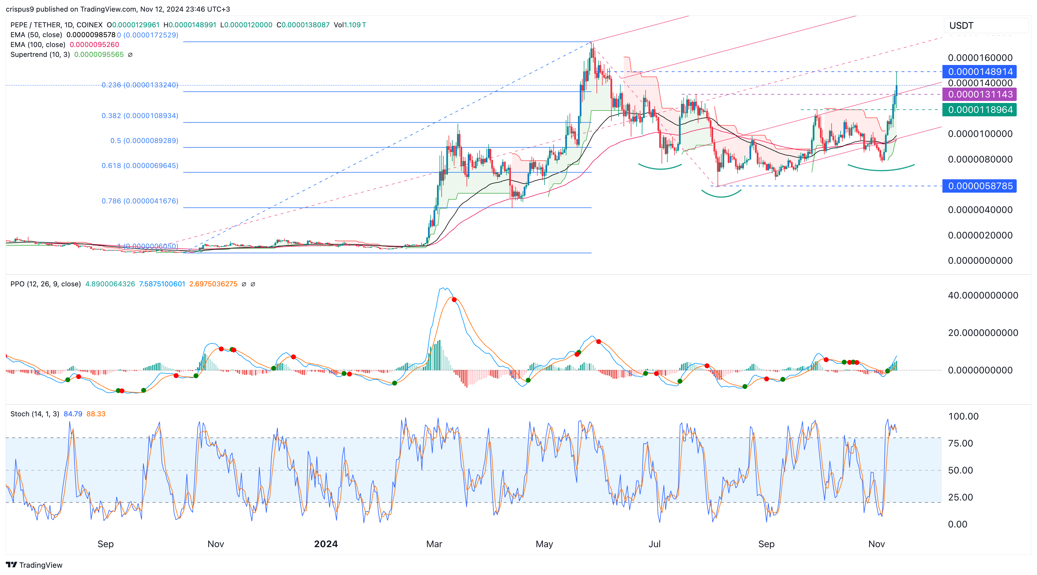The width and height of the screenshot is (1037, 575).
Task: Toggle the first hidden-value icon beside PPO
Action: tap(244, 284)
